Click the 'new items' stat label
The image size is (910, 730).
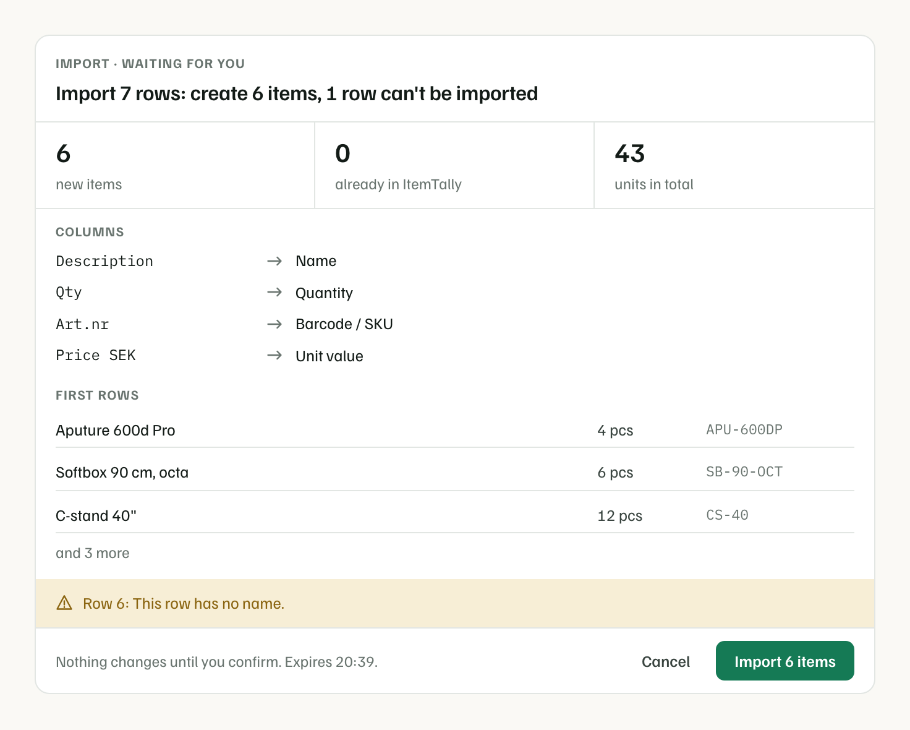pos(89,184)
